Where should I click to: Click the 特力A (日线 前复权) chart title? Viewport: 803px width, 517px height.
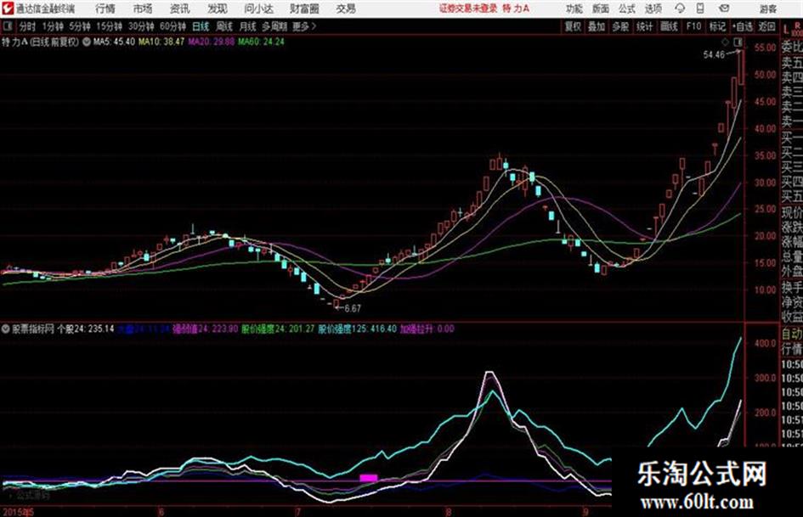(x=41, y=42)
